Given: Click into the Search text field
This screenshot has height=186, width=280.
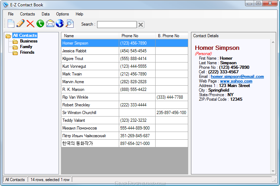Looking at the screenshot, I should coord(117,25).
